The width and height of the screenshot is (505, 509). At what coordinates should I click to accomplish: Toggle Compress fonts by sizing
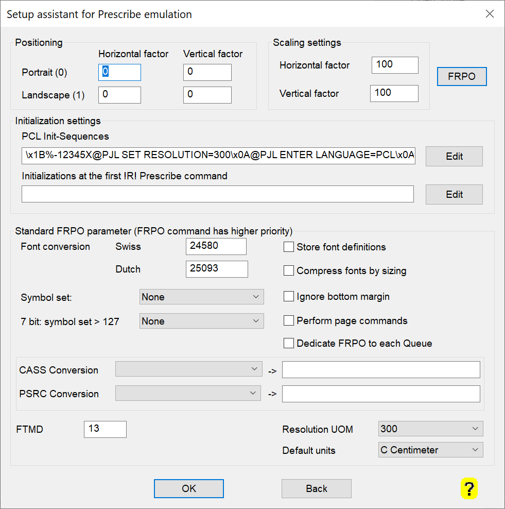coord(289,271)
